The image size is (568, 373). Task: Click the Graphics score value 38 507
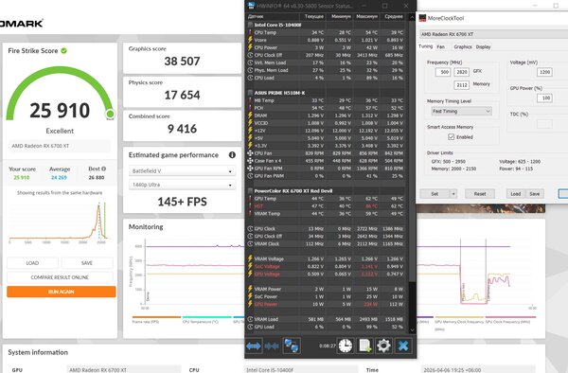pyautogui.click(x=182, y=62)
